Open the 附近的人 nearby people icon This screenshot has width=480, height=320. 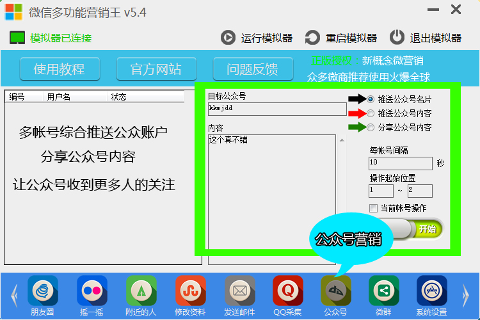coord(141,291)
